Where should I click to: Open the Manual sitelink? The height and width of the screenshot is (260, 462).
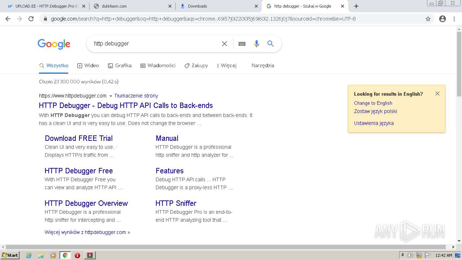tap(167, 138)
